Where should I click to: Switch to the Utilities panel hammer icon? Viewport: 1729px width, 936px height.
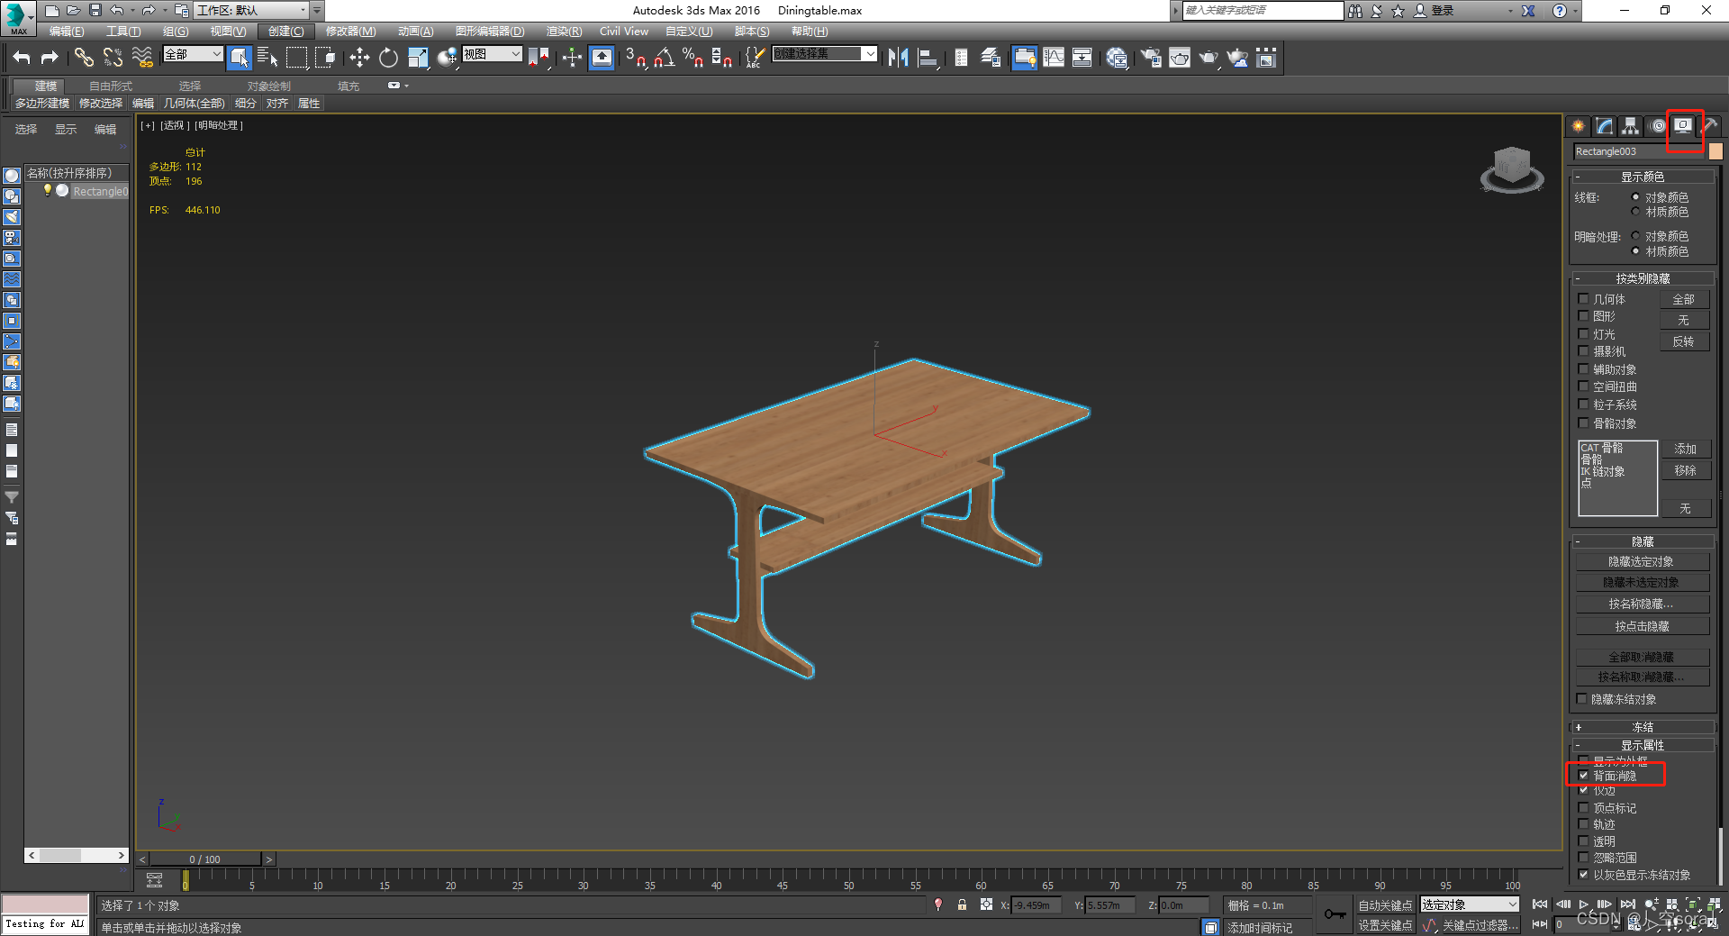1708,126
